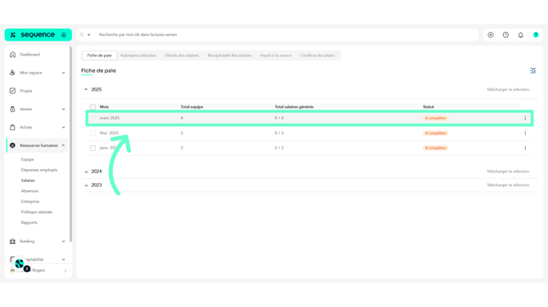Click A compléter status on mars 2025

pos(435,118)
